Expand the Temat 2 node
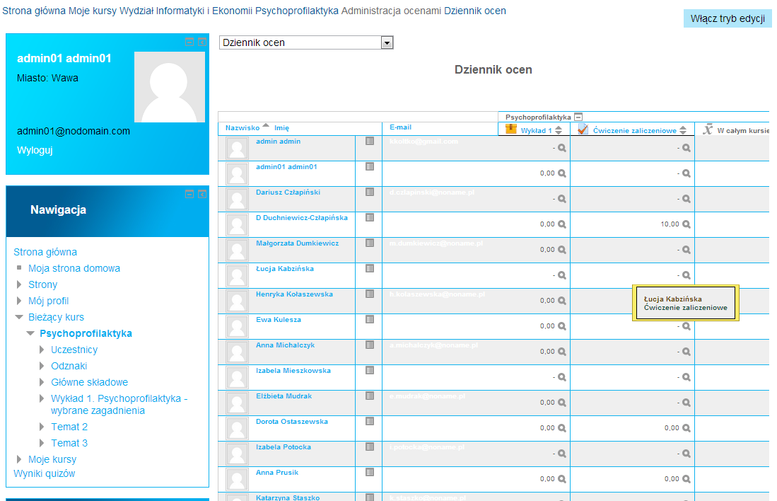777x501 pixels. click(42, 427)
